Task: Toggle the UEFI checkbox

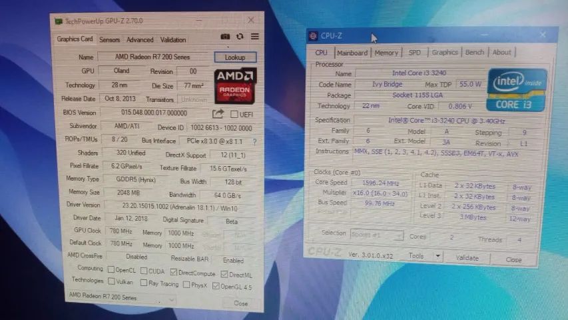Action: pyautogui.click(x=234, y=114)
